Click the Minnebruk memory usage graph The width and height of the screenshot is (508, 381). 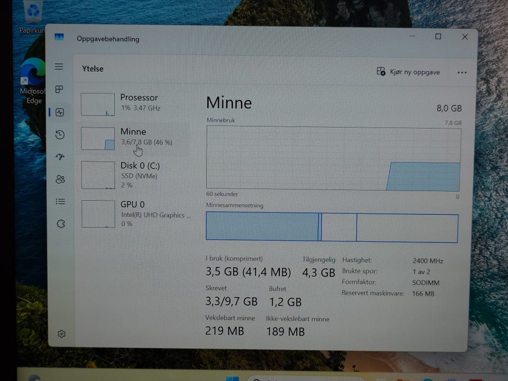[334, 158]
